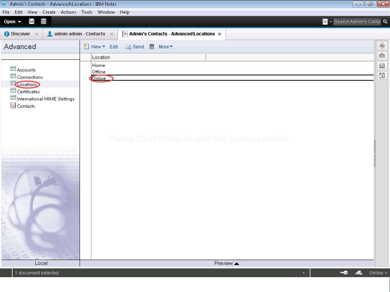Open the briefcase sidebar panel icon
This screenshot has width=390, height=292.
[382, 56]
